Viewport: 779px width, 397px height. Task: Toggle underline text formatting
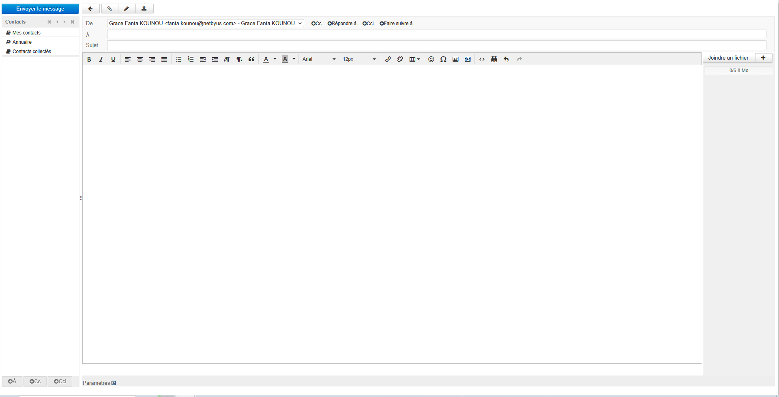113,59
